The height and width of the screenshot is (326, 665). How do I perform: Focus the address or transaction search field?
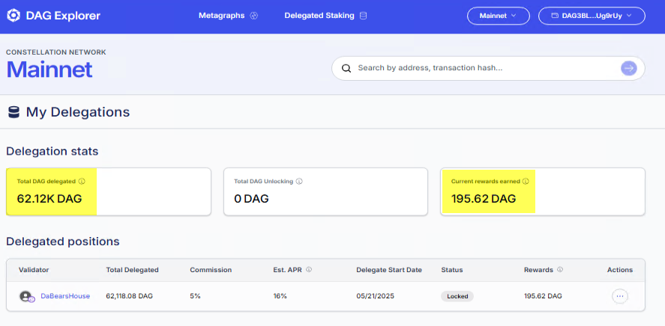(x=488, y=68)
